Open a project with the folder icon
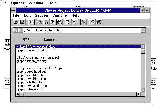 [x=16, y=22]
